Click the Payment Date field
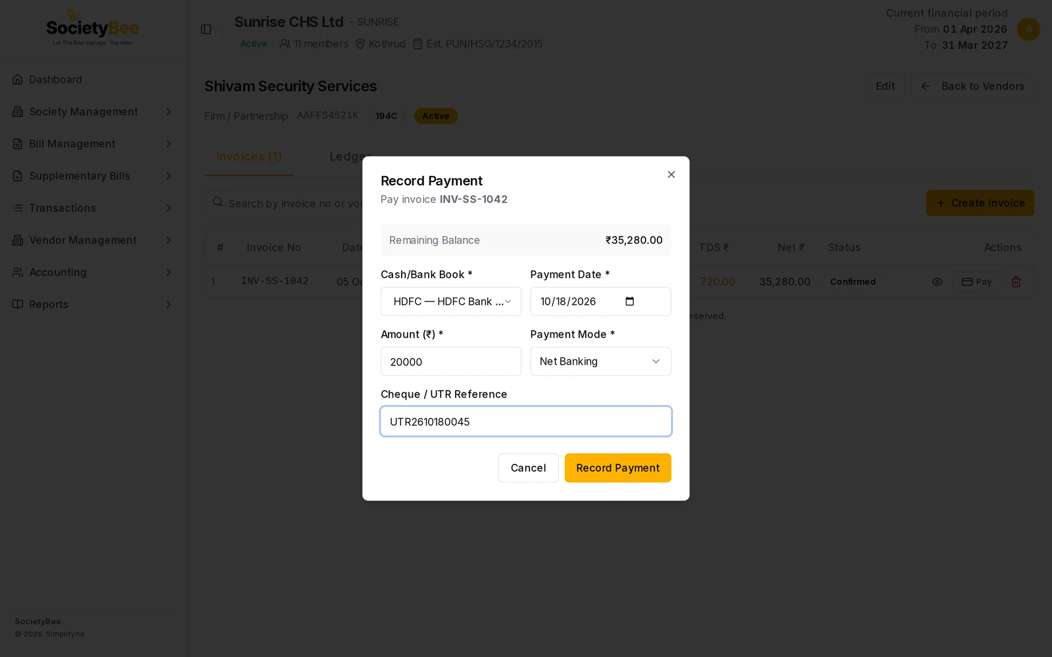The width and height of the screenshot is (1052, 657). pos(601,302)
